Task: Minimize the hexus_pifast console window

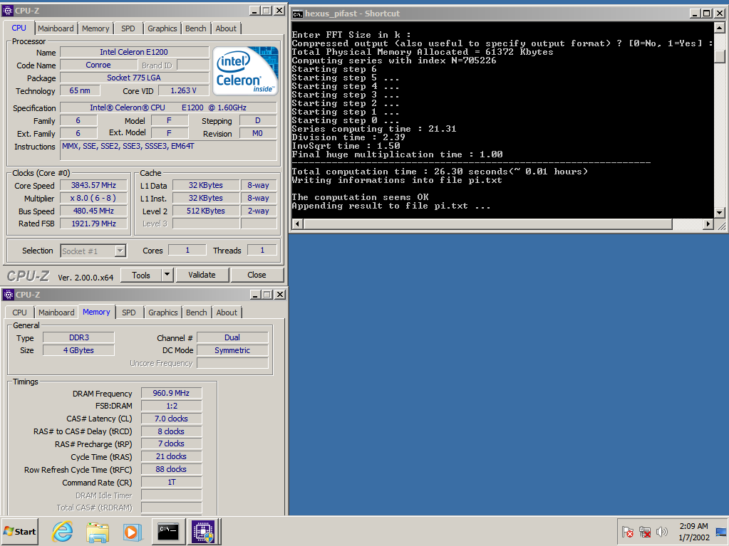Action: click(694, 14)
